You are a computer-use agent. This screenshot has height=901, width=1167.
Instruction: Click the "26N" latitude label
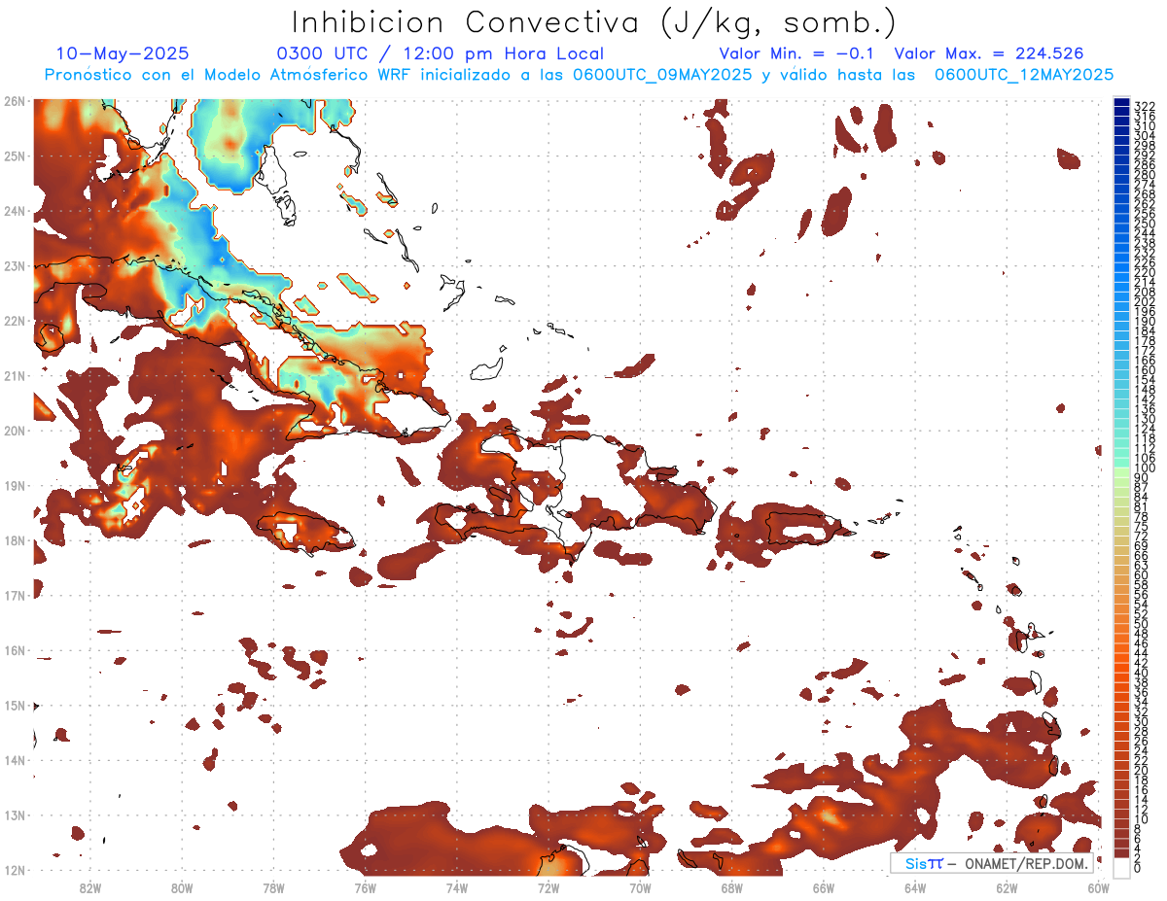14,101
